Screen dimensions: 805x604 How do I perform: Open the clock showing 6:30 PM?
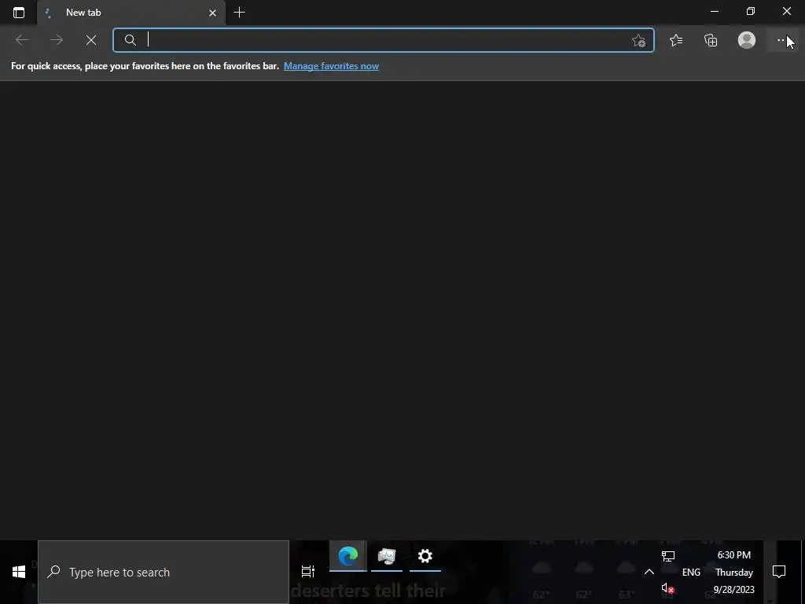click(734, 573)
